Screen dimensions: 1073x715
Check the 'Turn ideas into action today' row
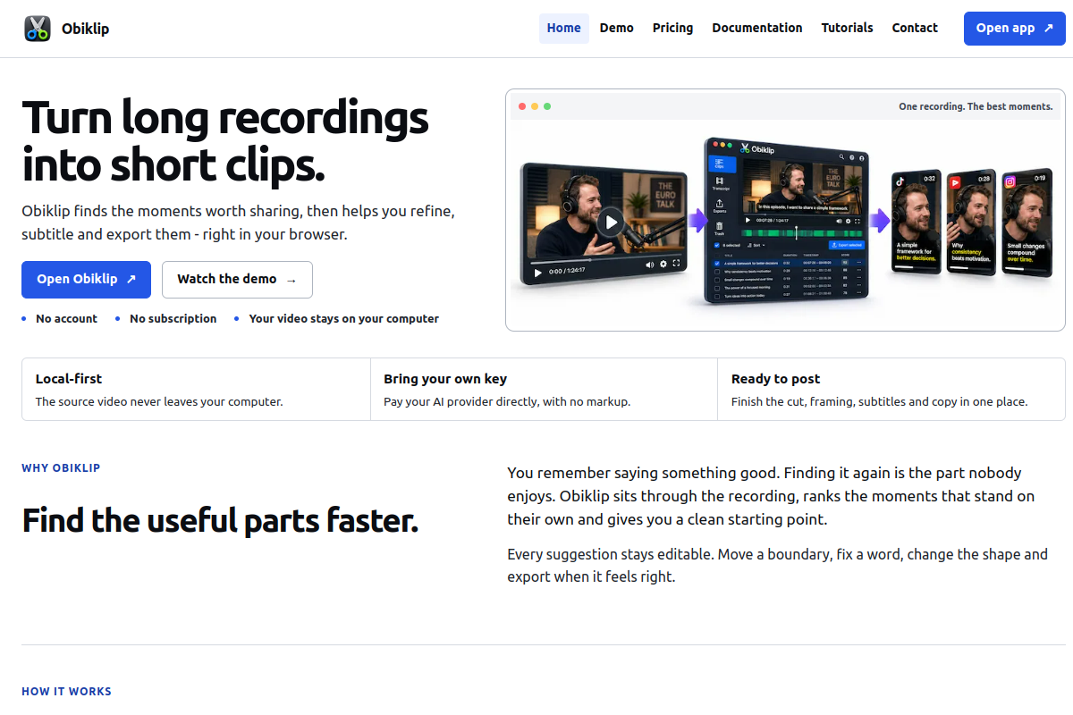pos(717,297)
